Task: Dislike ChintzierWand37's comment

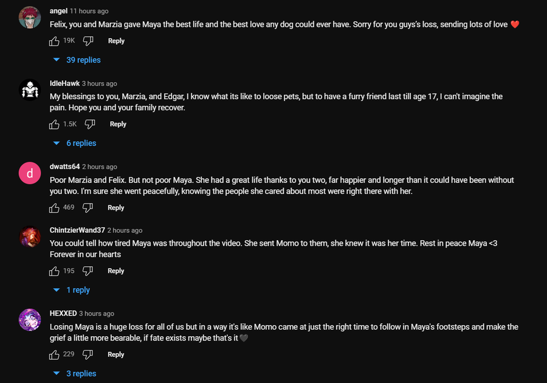Action: click(x=88, y=271)
